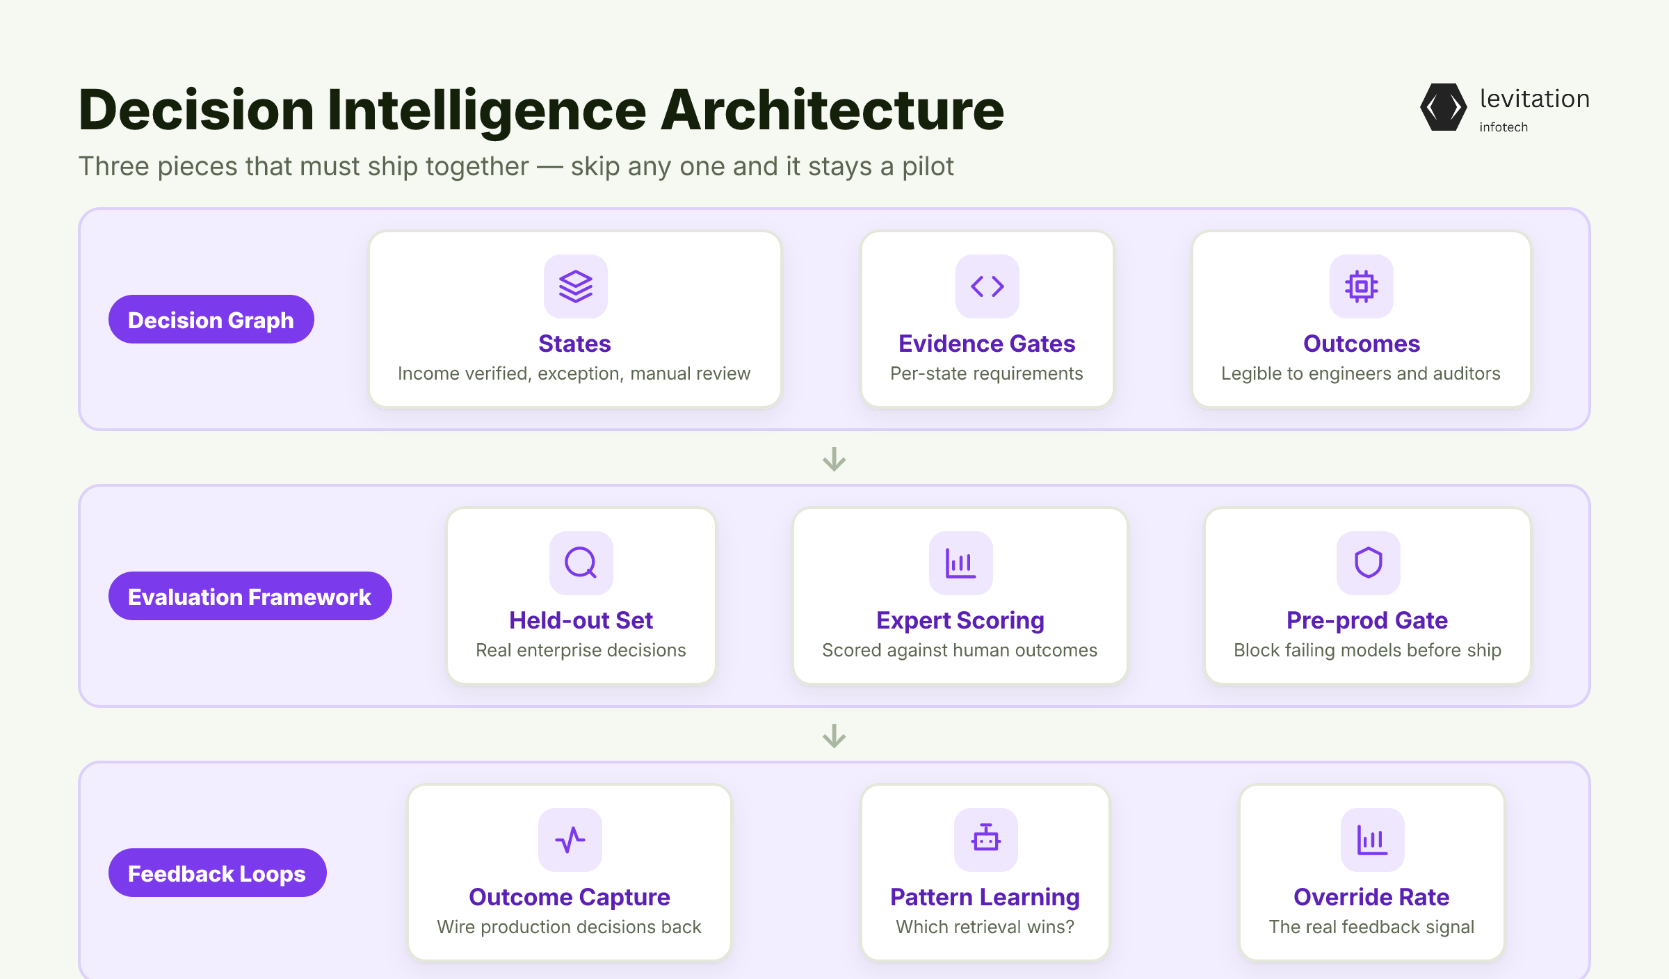Click the Expert Scoring heading

point(960,620)
